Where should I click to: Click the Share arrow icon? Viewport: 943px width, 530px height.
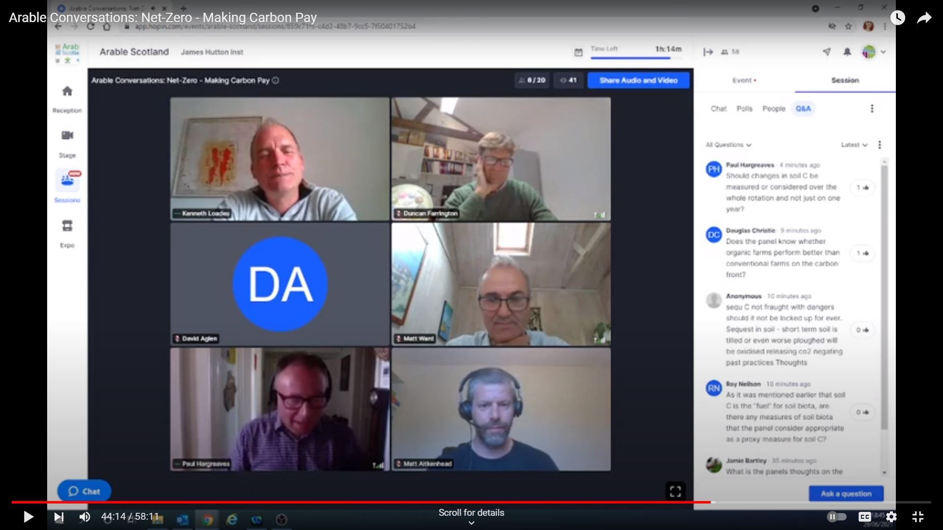pyautogui.click(x=924, y=18)
